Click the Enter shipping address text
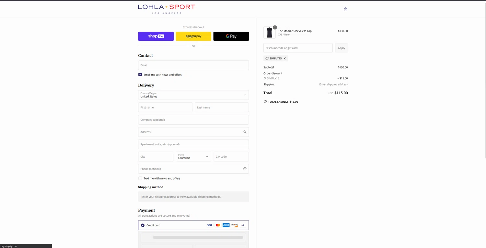486x248 pixels. 333,84
